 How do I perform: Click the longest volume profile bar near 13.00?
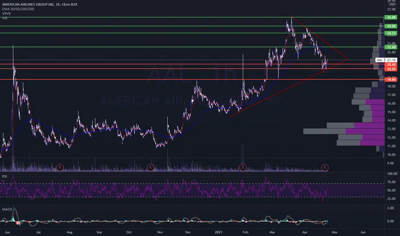pyautogui.click(x=344, y=131)
